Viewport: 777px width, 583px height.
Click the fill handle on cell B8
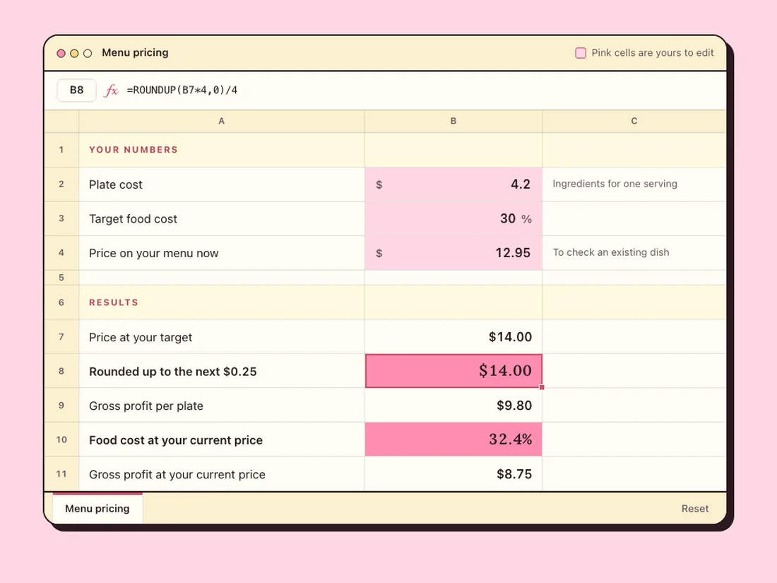tap(542, 387)
